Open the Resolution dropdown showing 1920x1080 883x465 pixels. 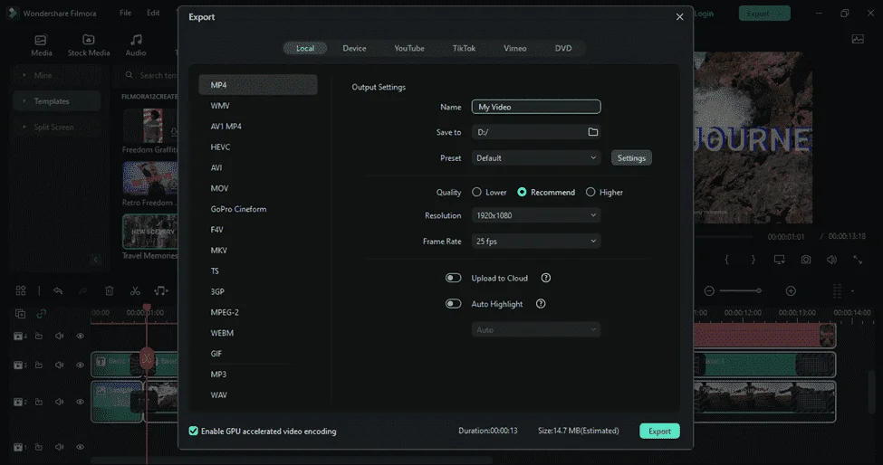click(536, 215)
